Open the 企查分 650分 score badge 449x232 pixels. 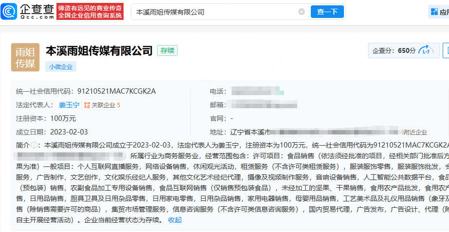click(x=404, y=50)
